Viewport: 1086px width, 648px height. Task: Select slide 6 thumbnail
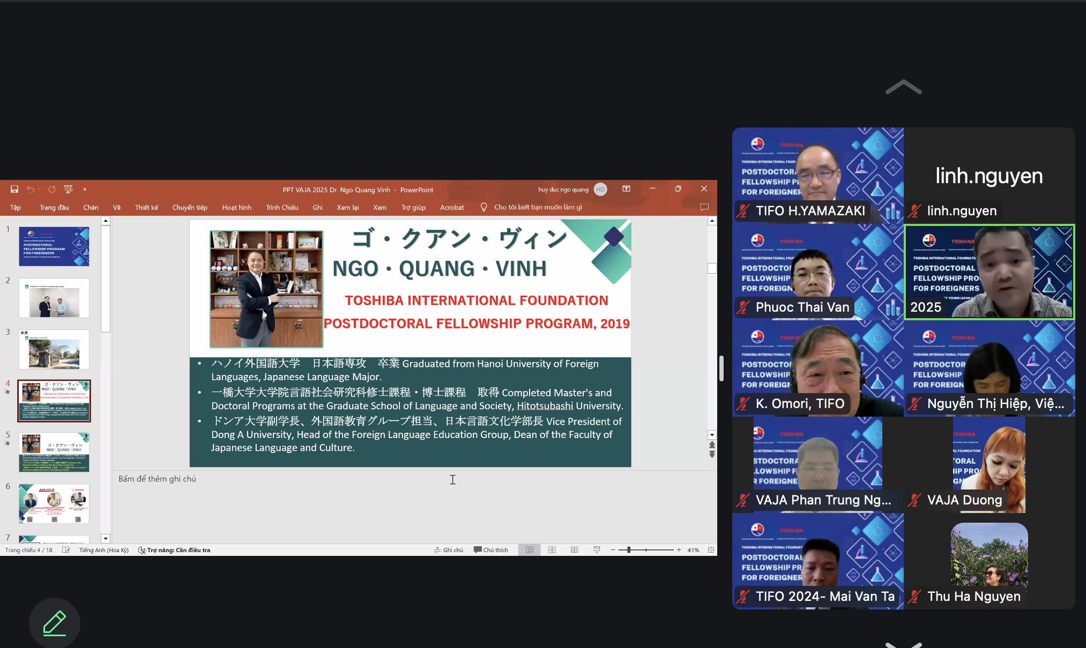[x=54, y=503]
